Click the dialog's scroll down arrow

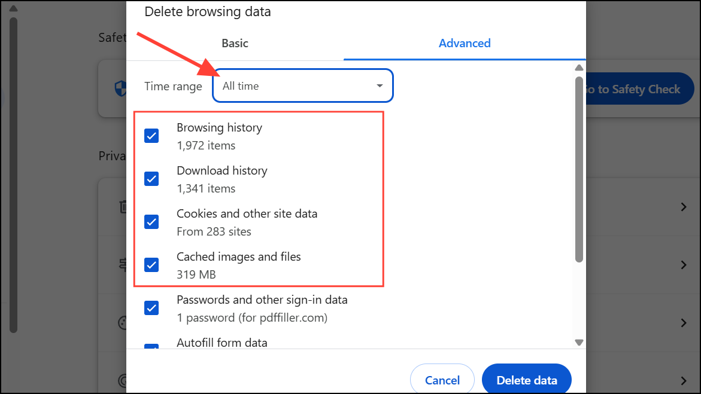pyautogui.click(x=579, y=343)
